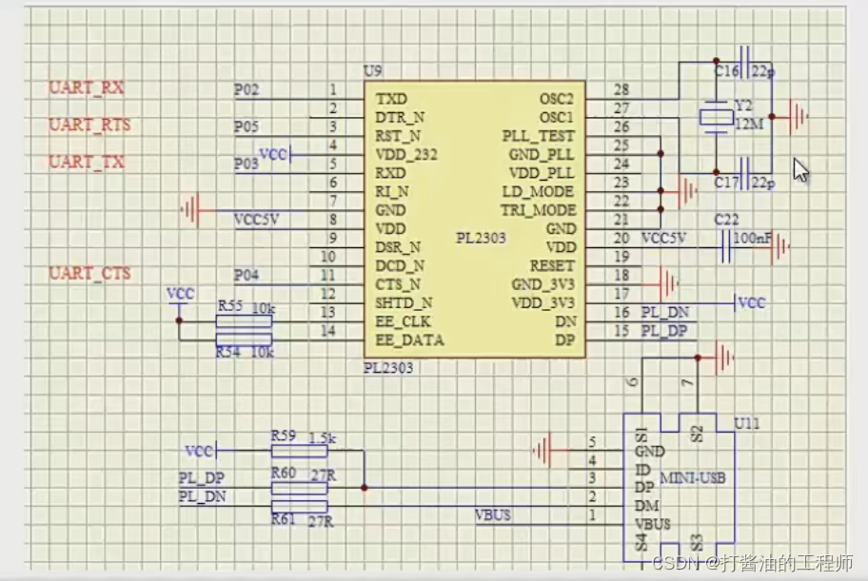Click the ground symbol on U9 pin 7

point(191,210)
